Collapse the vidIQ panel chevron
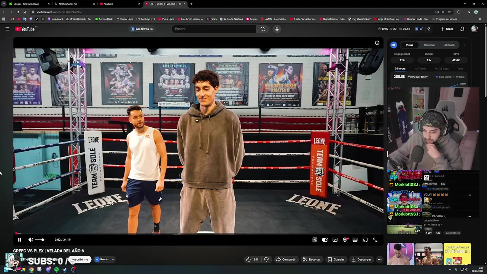This screenshot has width=487, height=274. click(x=465, y=45)
